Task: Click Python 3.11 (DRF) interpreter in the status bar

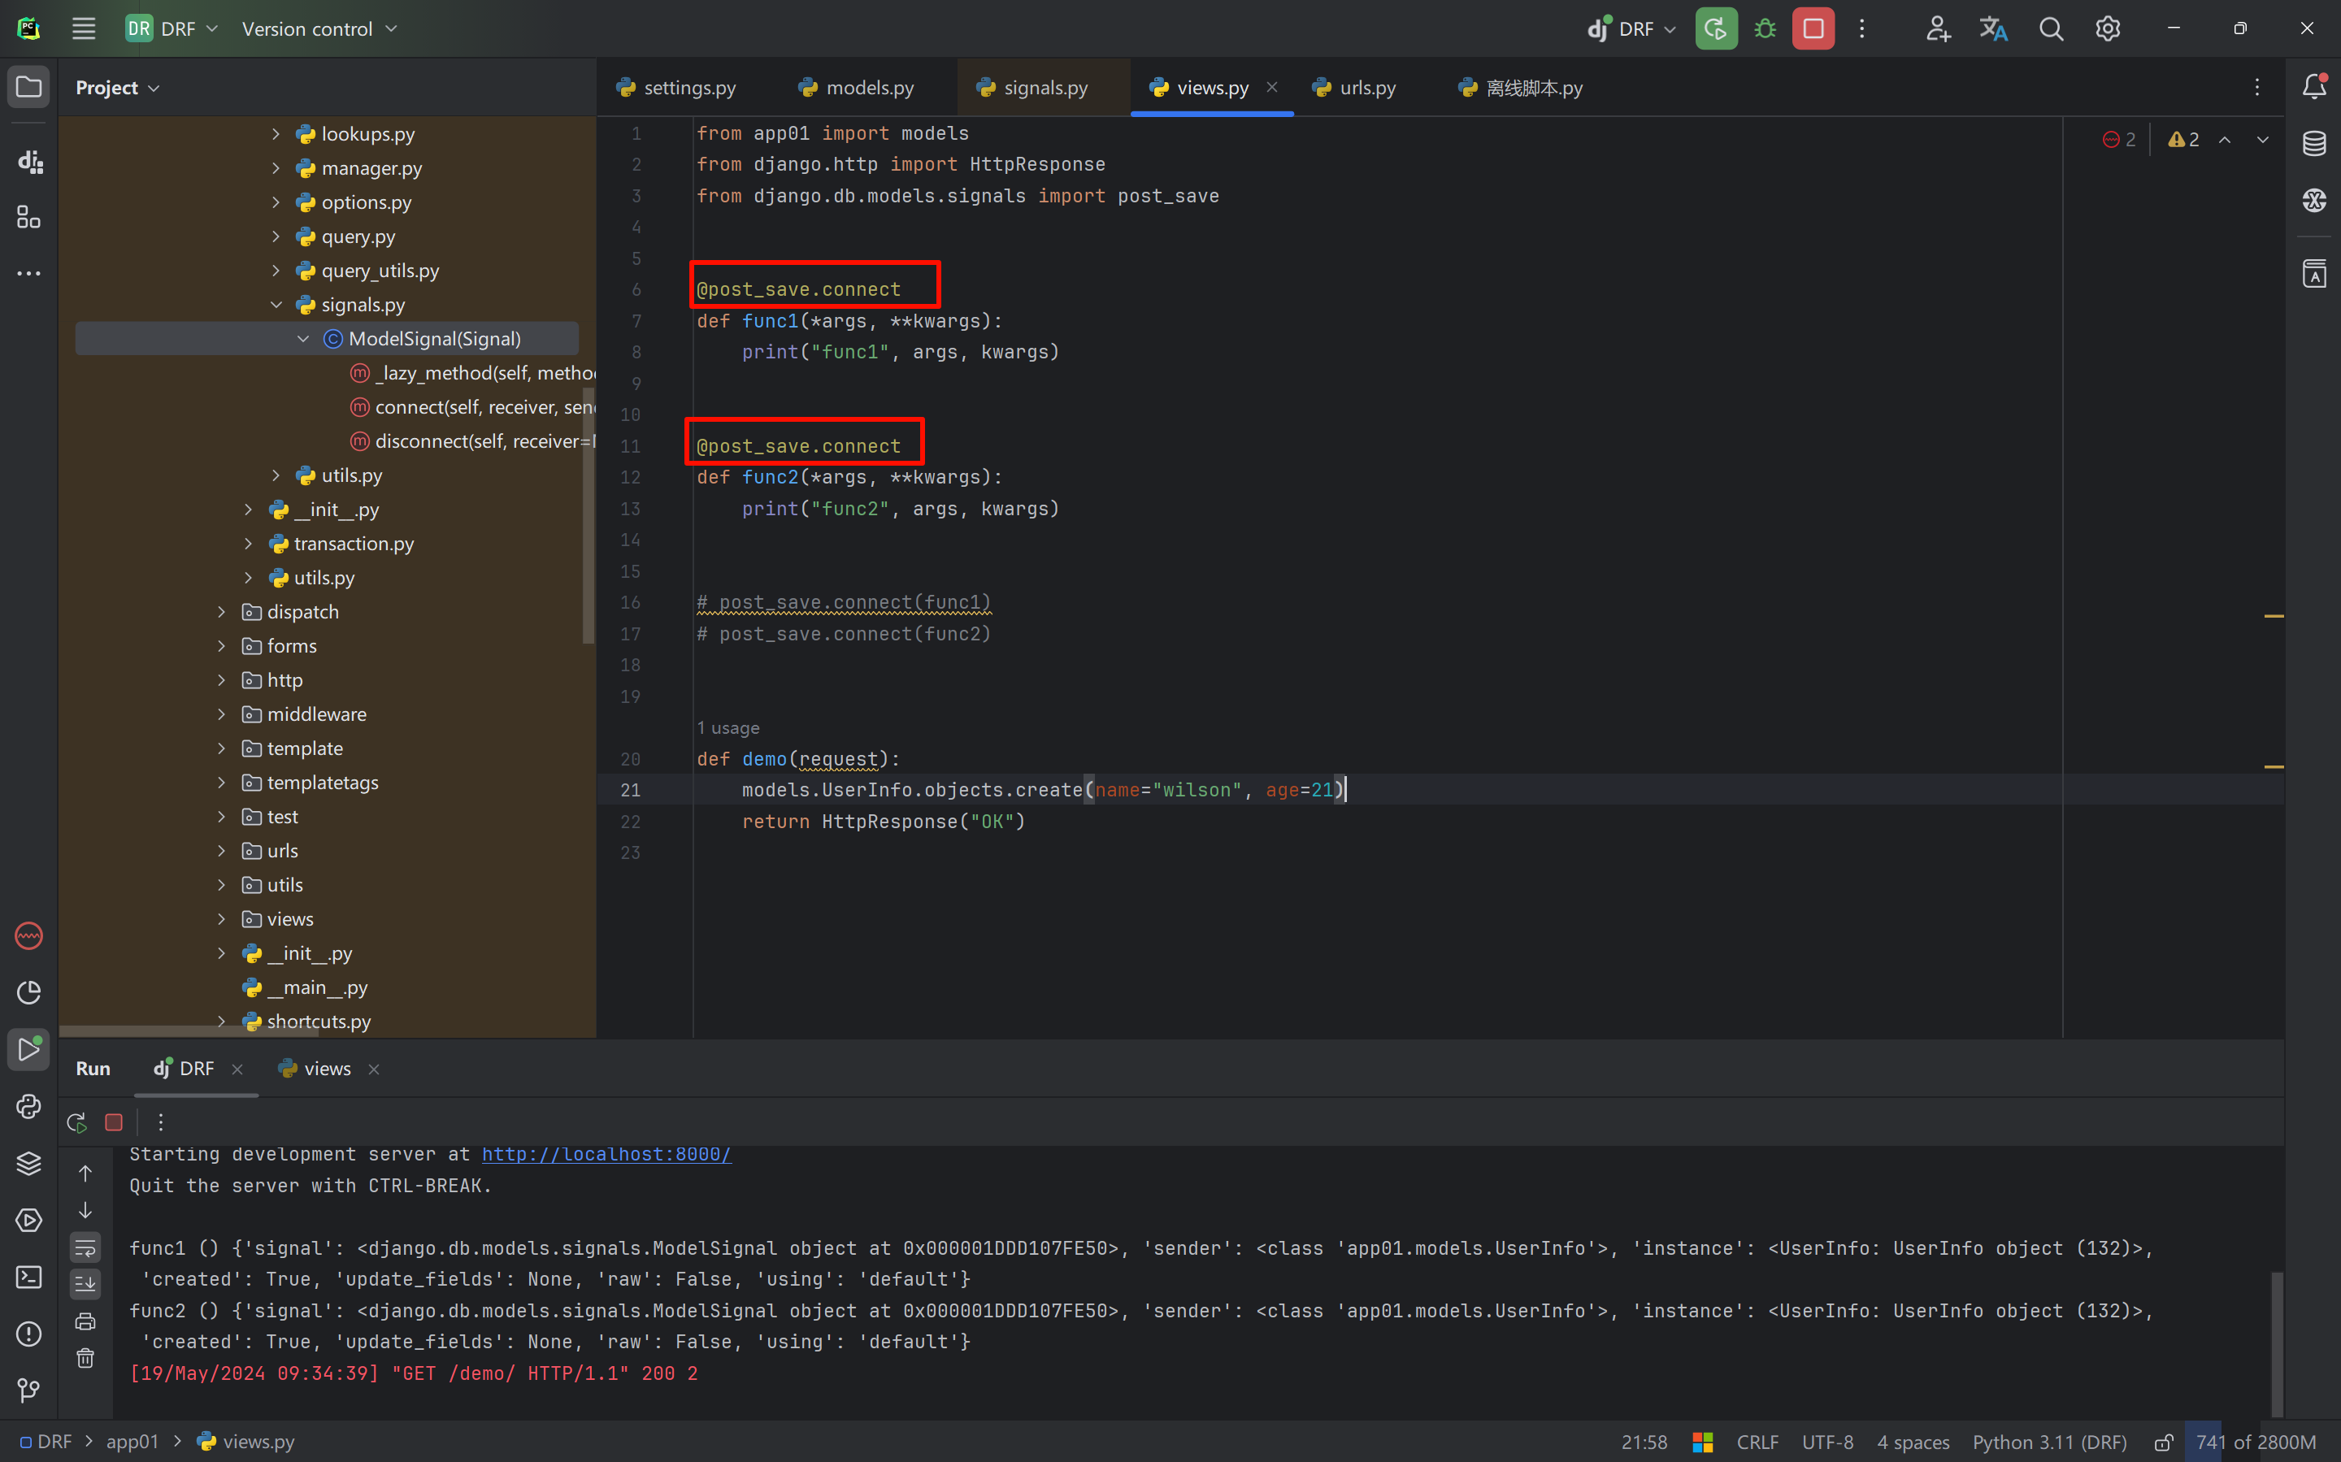Action: pos(2049,1442)
